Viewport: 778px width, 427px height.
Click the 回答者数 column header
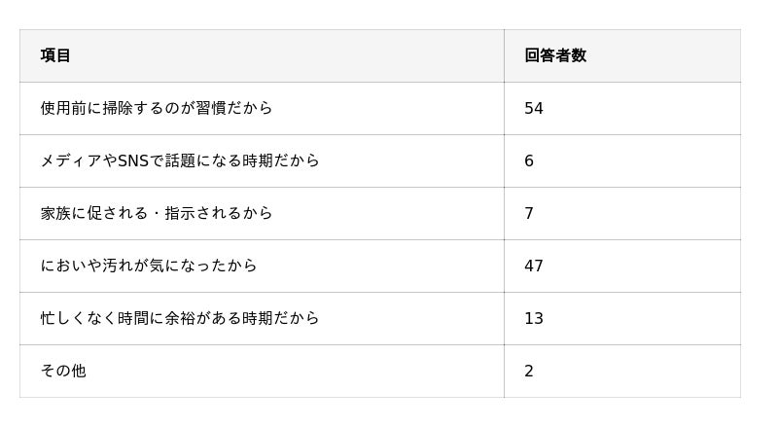(x=555, y=55)
